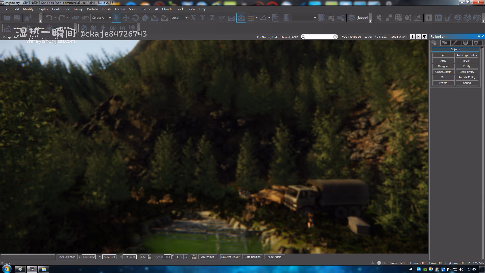Click the Select Terrain tool icon
Screen dimensions: 485x273
(x=155, y=18)
